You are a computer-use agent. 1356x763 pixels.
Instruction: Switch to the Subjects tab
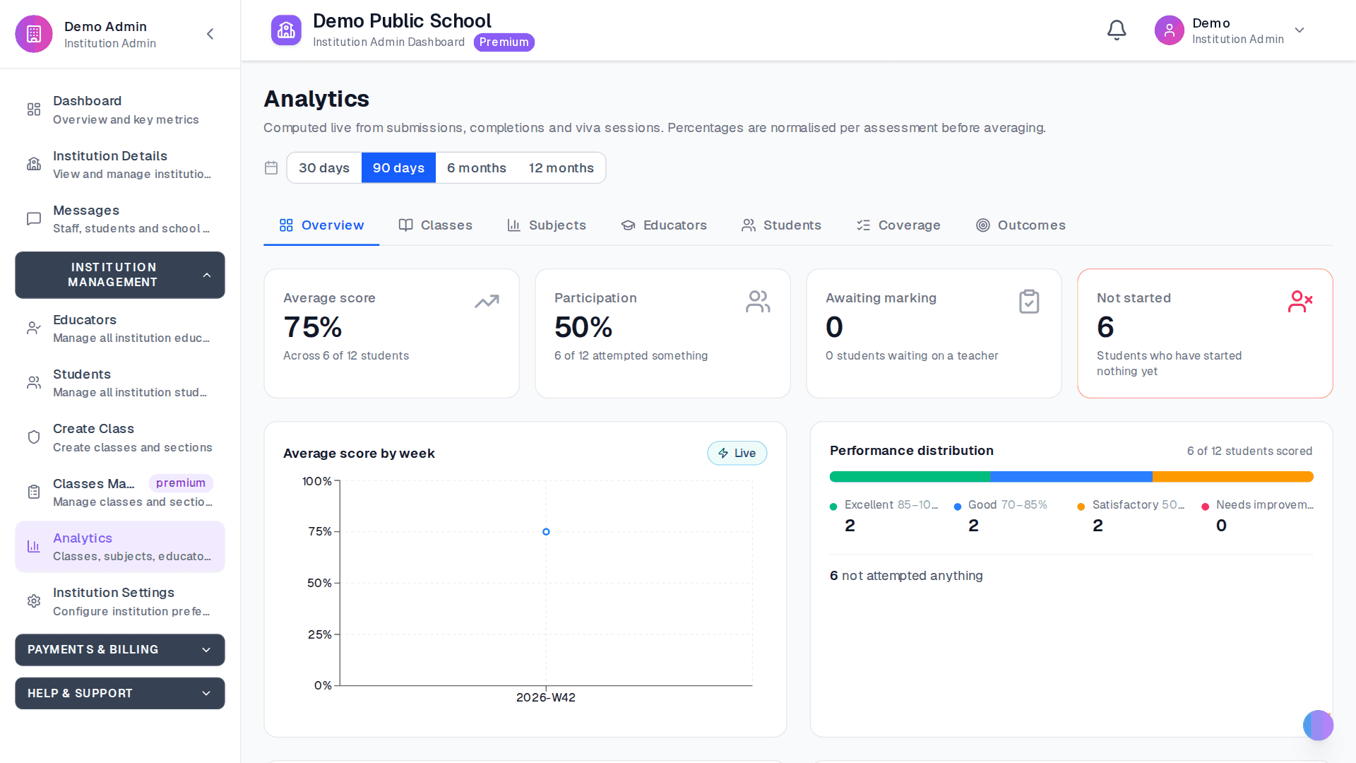click(547, 225)
